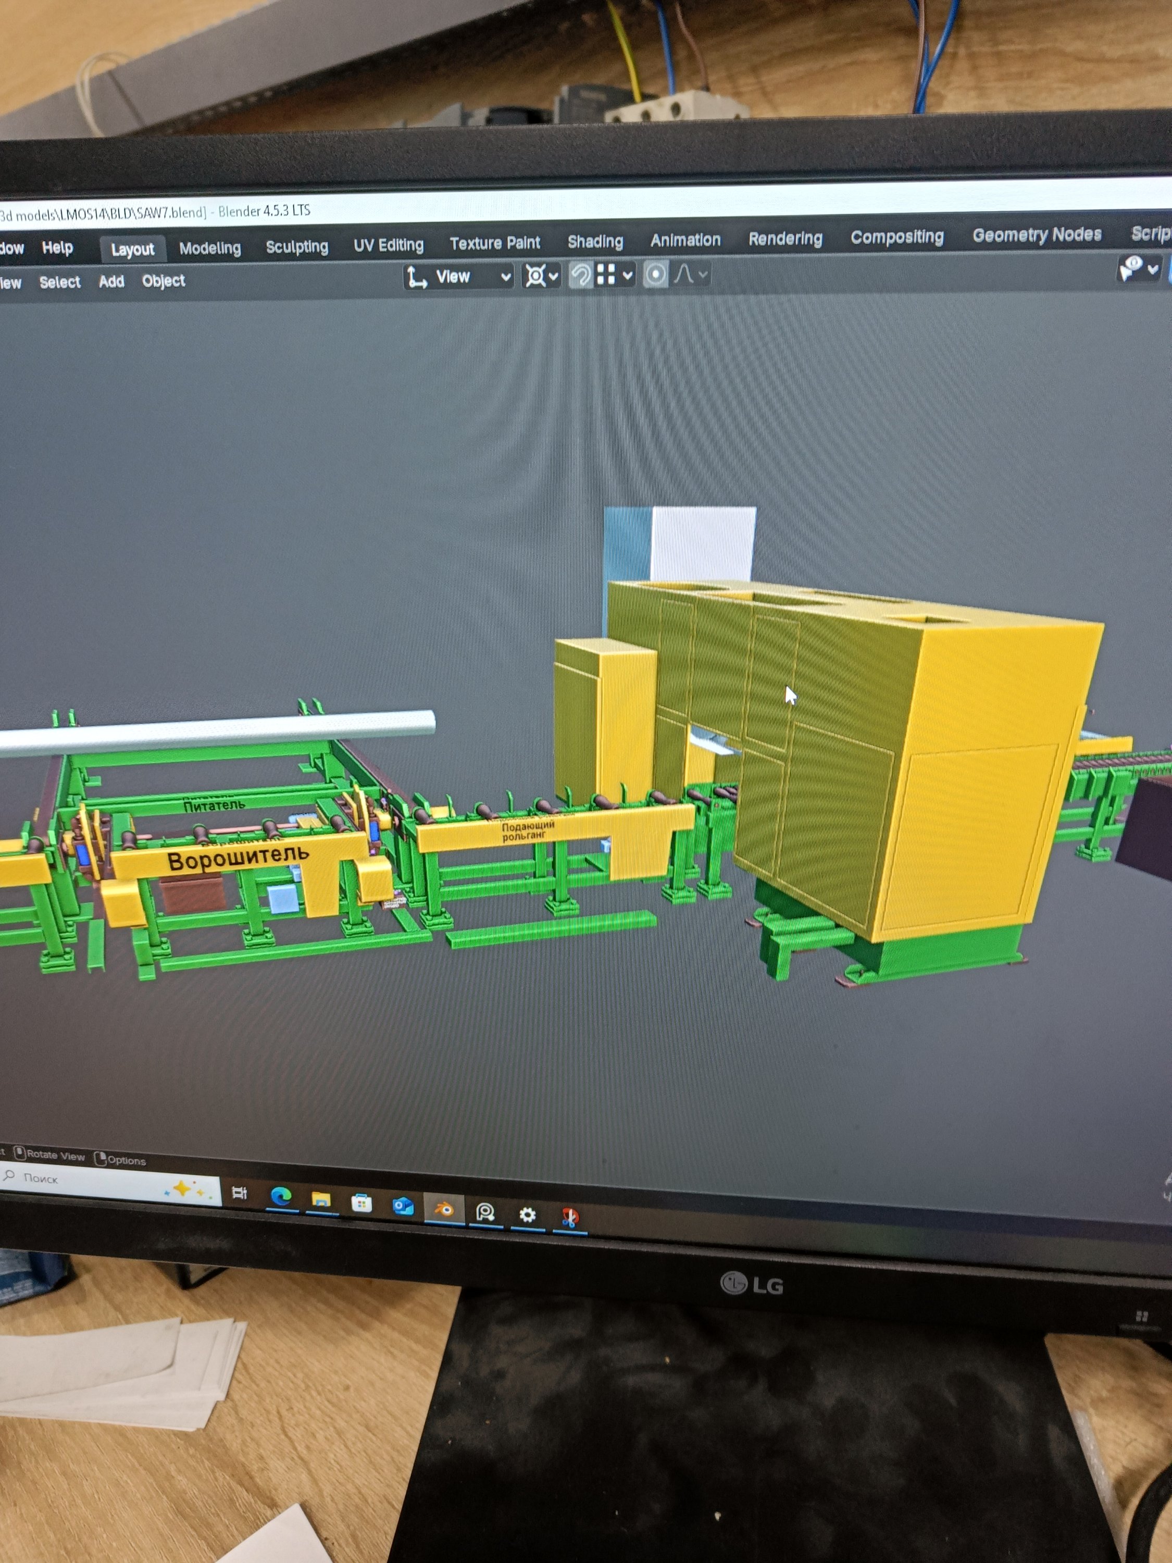
Task: Open the Add menu
Action: 111,281
